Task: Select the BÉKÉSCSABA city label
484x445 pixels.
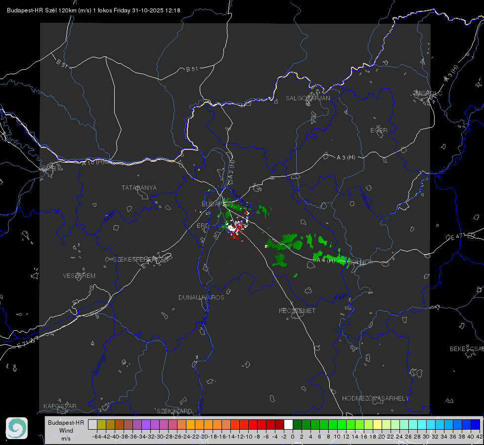Action: [467, 349]
